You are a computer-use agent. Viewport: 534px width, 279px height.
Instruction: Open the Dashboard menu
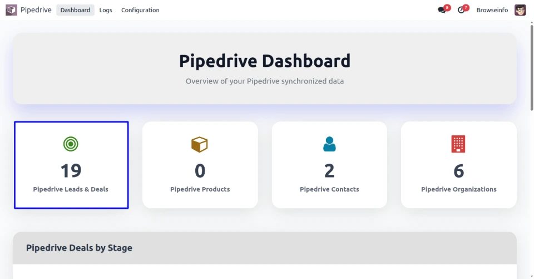click(x=75, y=10)
